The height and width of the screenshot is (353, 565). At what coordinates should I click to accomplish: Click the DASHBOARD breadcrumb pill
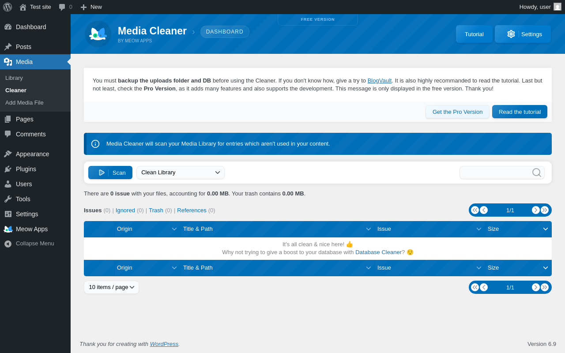[x=225, y=32]
